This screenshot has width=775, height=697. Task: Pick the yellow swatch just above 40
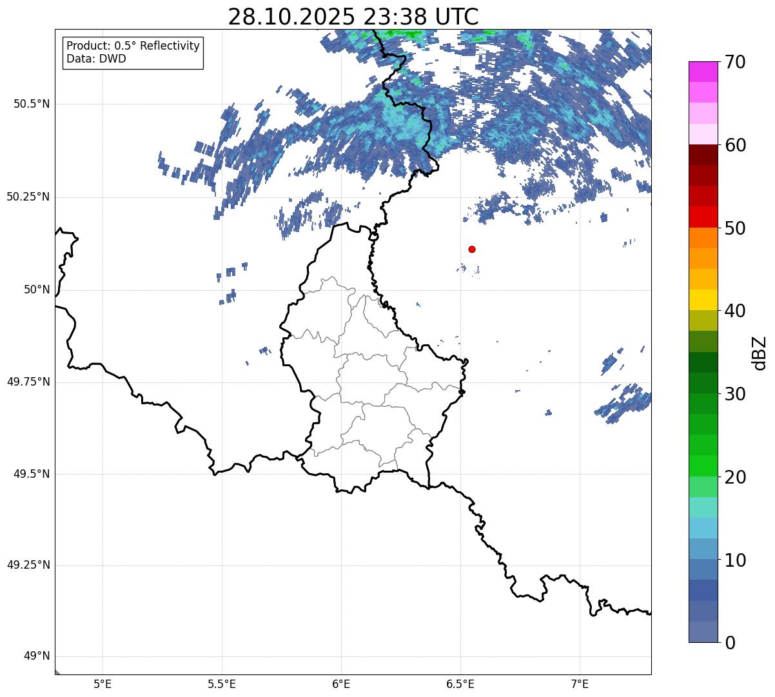[703, 300]
